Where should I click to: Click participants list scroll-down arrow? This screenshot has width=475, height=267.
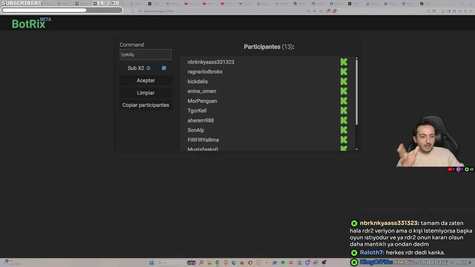click(x=357, y=149)
